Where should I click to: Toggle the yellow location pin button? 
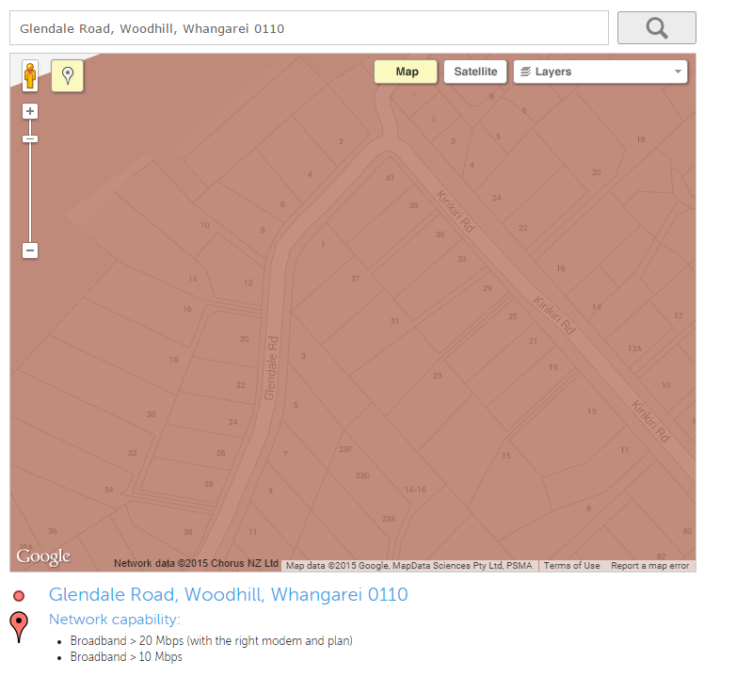click(68, 76)
